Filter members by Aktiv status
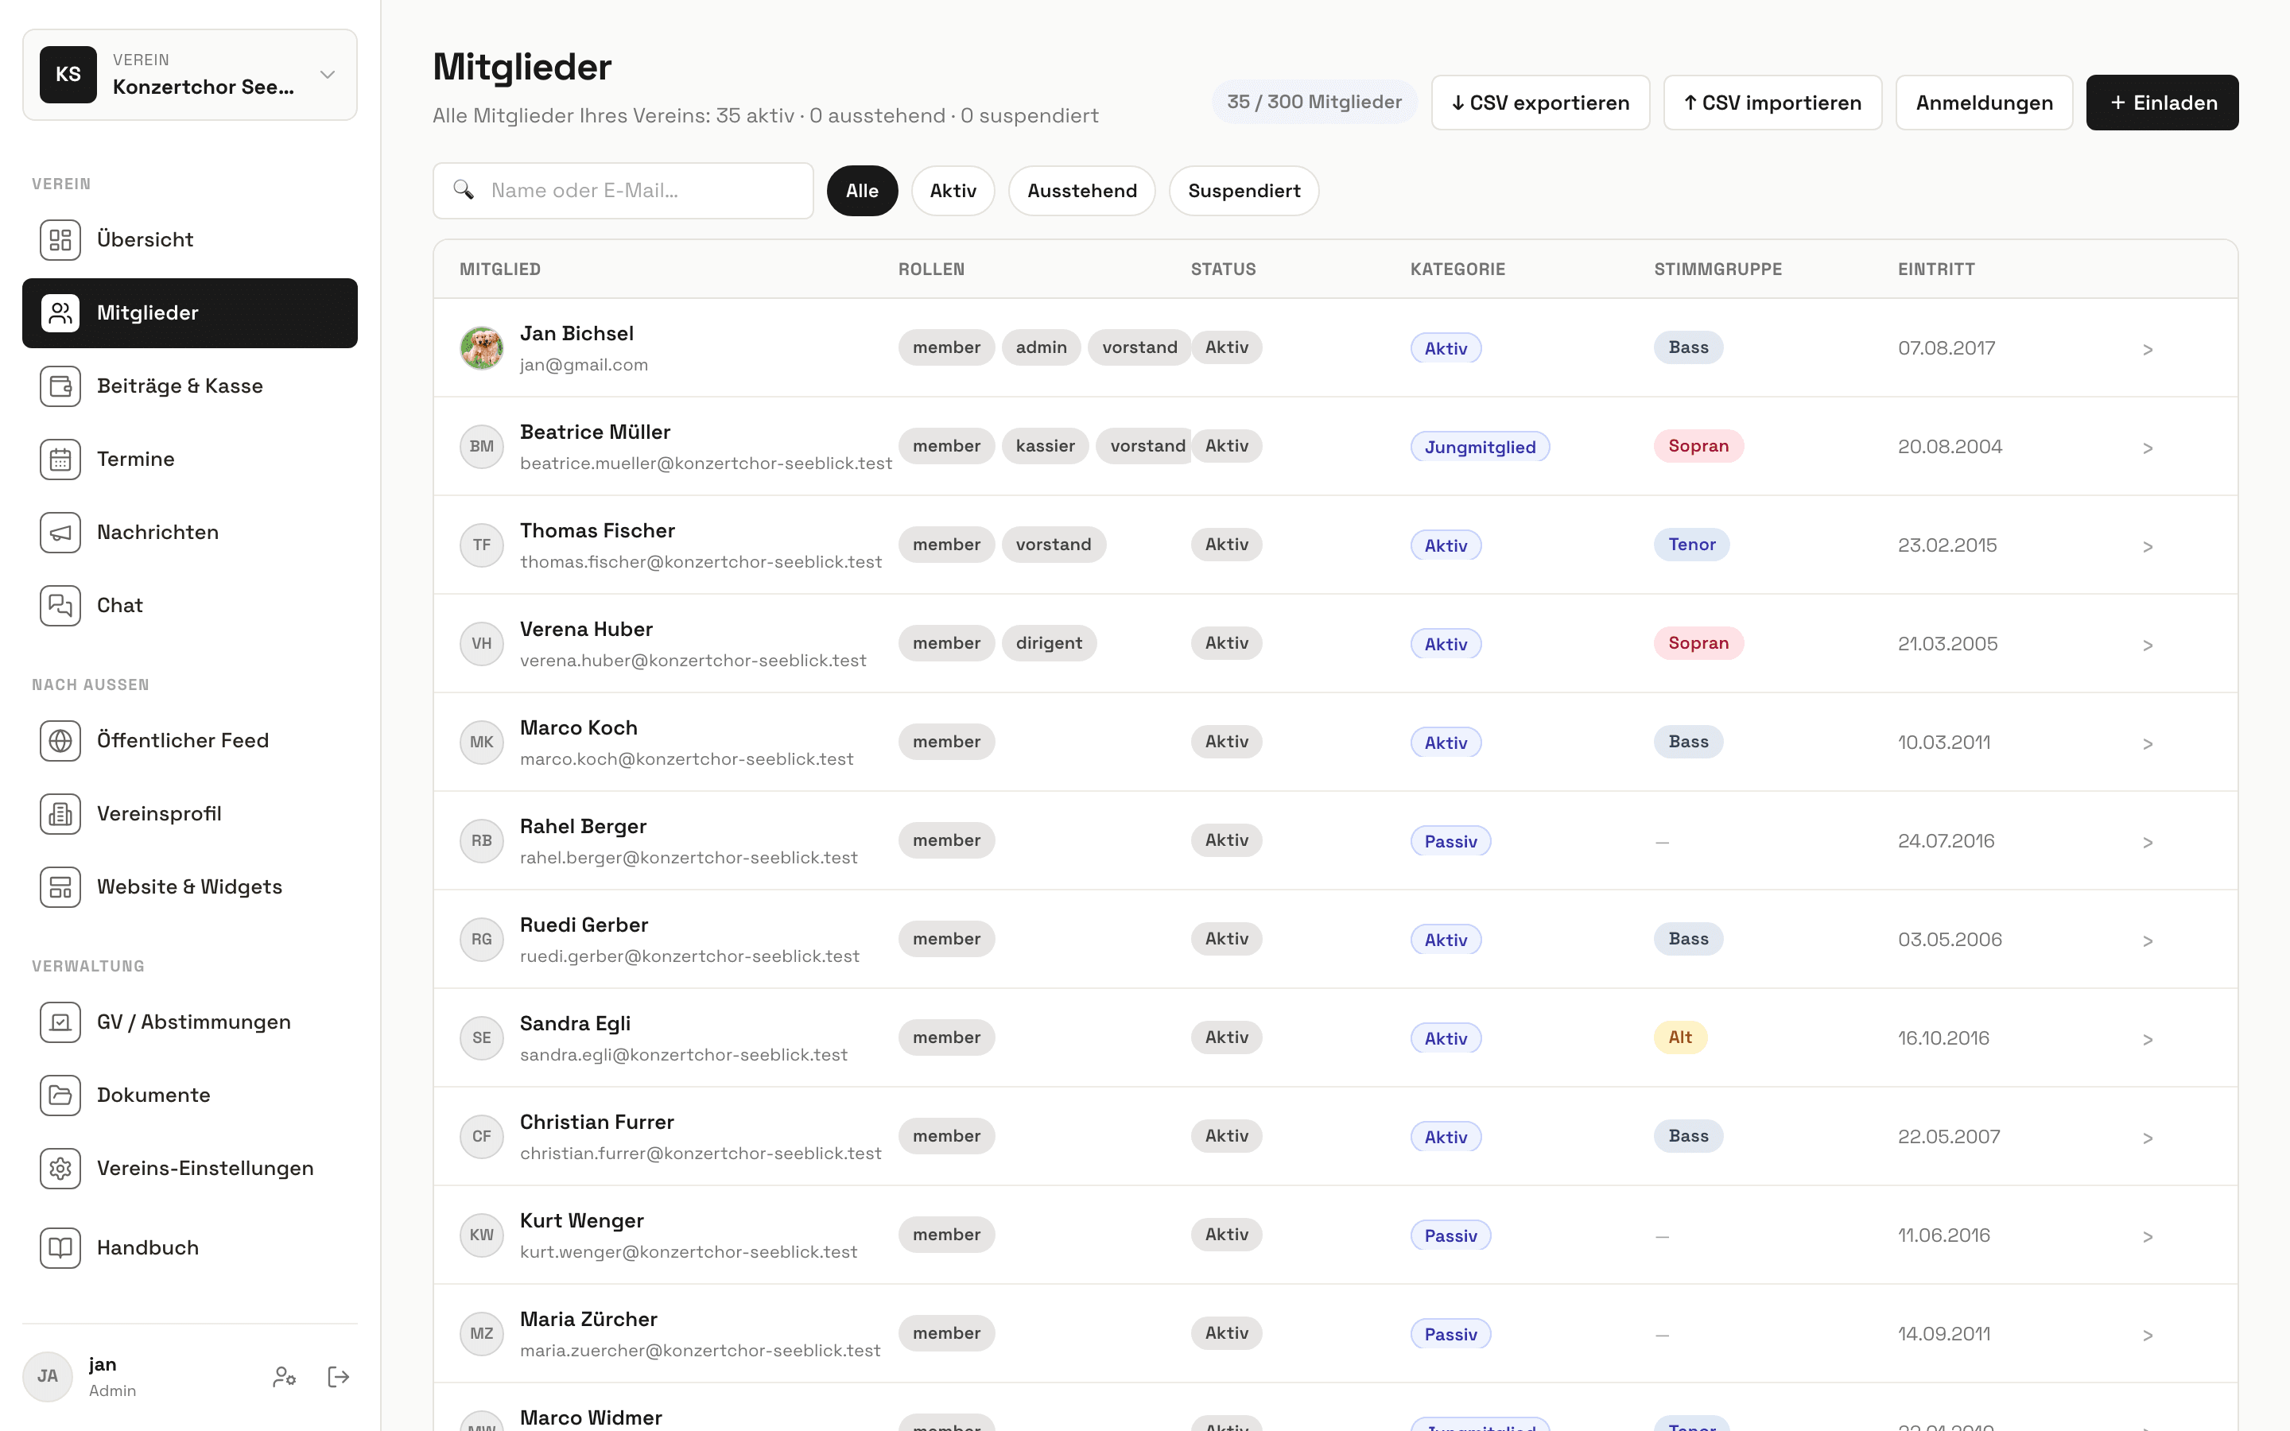The image size is (2290, 1431). pos(953,190)
